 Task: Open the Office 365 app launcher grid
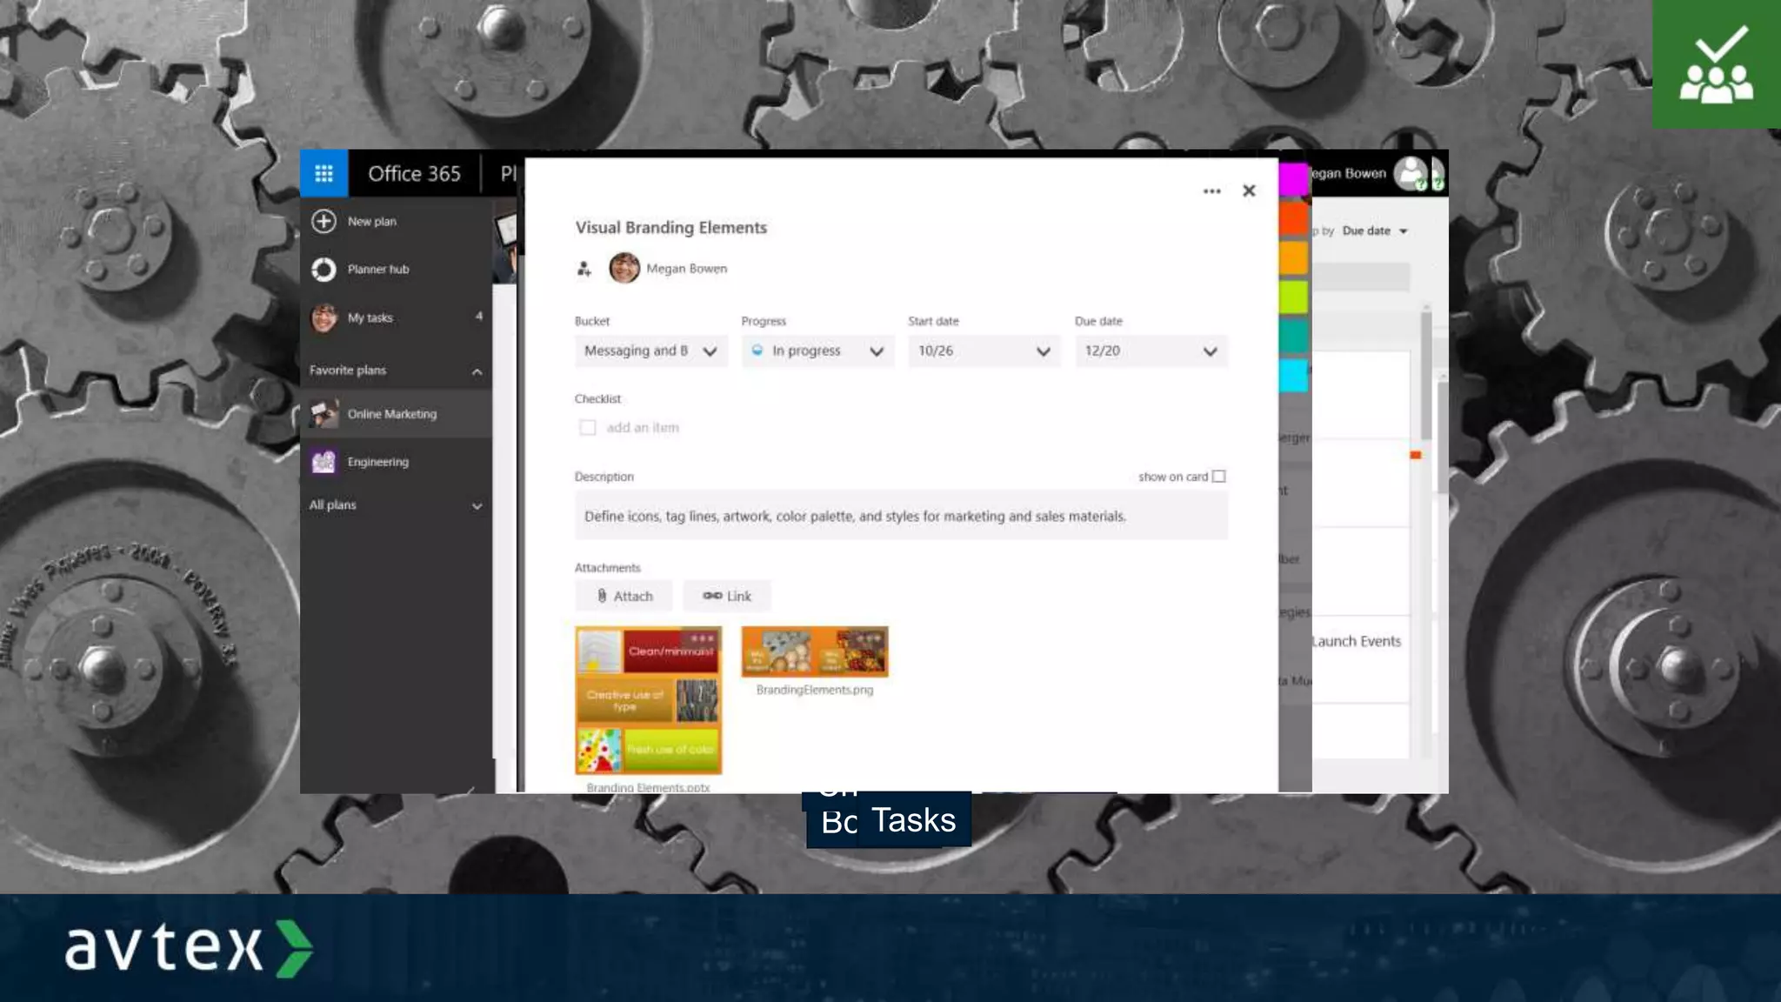click(x=324, y=173)
